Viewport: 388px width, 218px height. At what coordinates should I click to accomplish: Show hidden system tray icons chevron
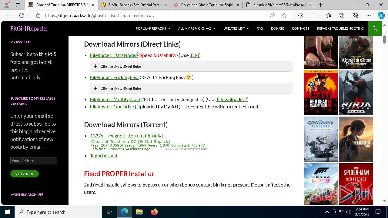tap(327, 212)
